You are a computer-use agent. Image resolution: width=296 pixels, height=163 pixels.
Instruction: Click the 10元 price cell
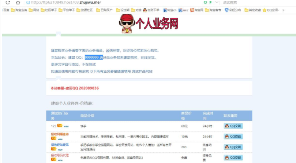(x=184, y=137)
